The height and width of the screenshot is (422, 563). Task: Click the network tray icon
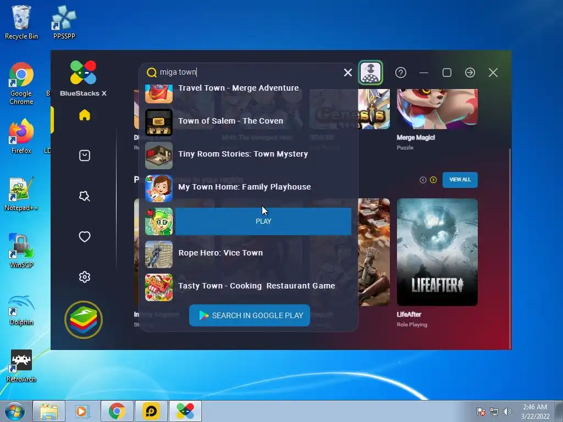(494, 412)
